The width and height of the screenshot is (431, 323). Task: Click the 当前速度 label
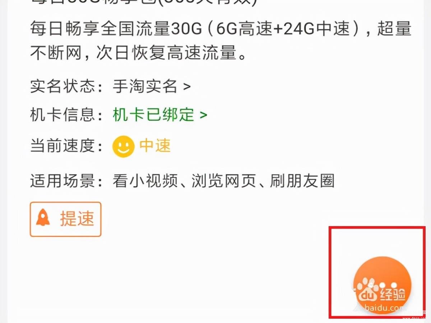[x=62, y=146]
